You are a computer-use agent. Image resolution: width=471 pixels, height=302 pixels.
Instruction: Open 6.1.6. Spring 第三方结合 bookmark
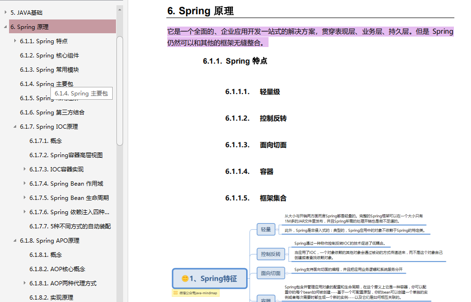(52, 112)
